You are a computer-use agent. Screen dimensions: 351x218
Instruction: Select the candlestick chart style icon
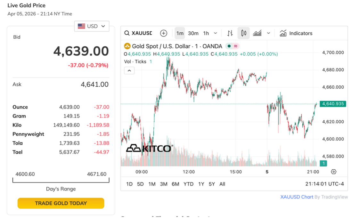click(244, 33)
